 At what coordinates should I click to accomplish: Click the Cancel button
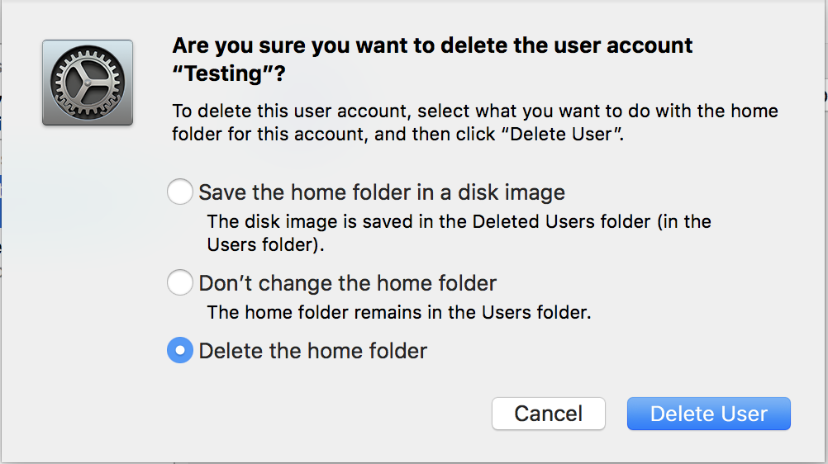tap(548, 414)
